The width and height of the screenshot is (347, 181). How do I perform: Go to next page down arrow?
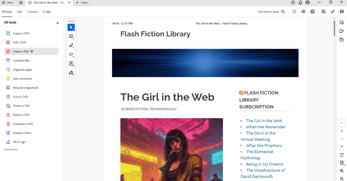pos(342,147)
